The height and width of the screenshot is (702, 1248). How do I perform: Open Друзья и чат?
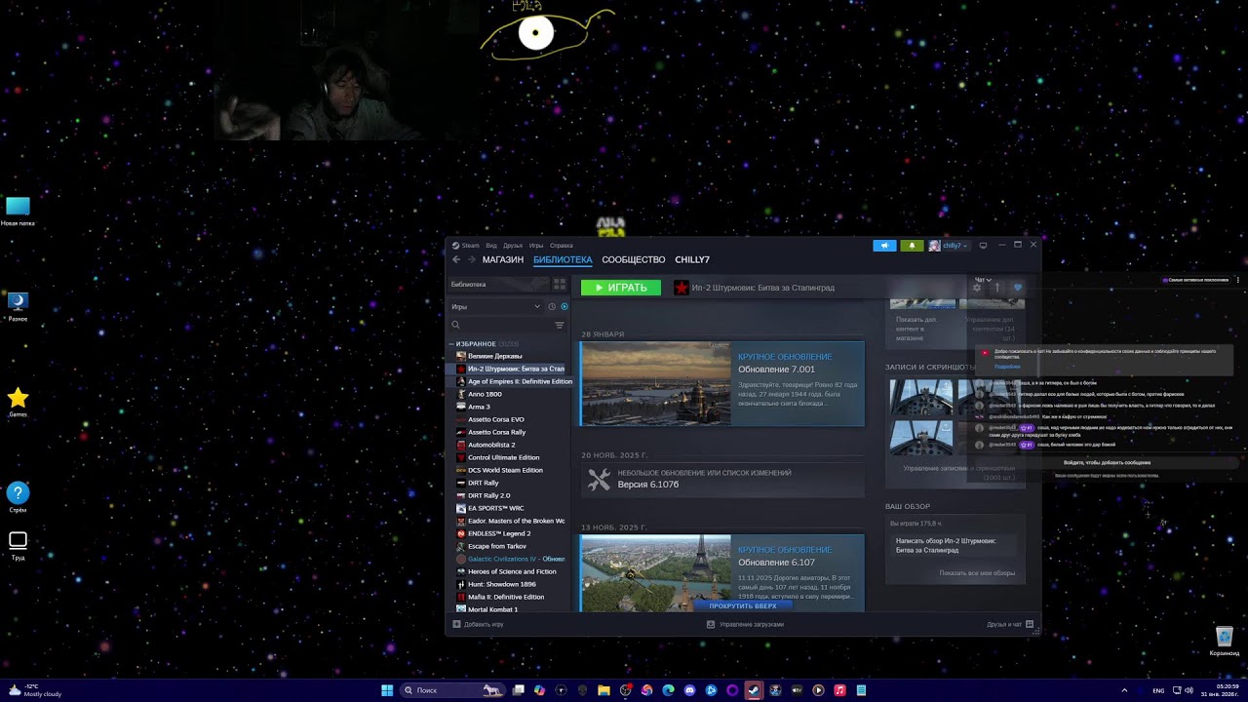tap(1009, 624)
